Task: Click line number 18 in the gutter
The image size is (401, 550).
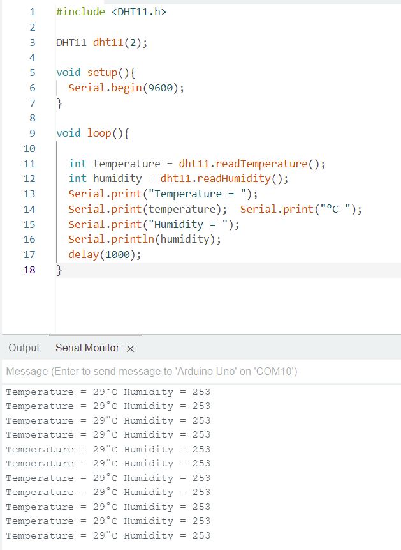Action: click(30, 270)
